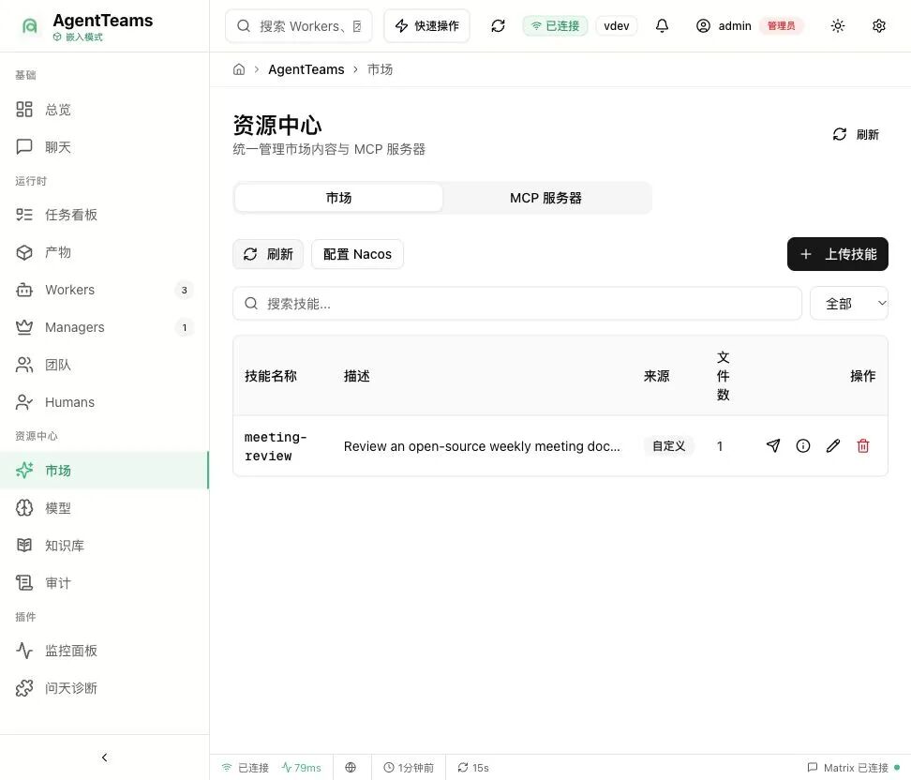Open the 配置 Nacos dialog
Screen dimensions: 911x780
click(357, 254)
